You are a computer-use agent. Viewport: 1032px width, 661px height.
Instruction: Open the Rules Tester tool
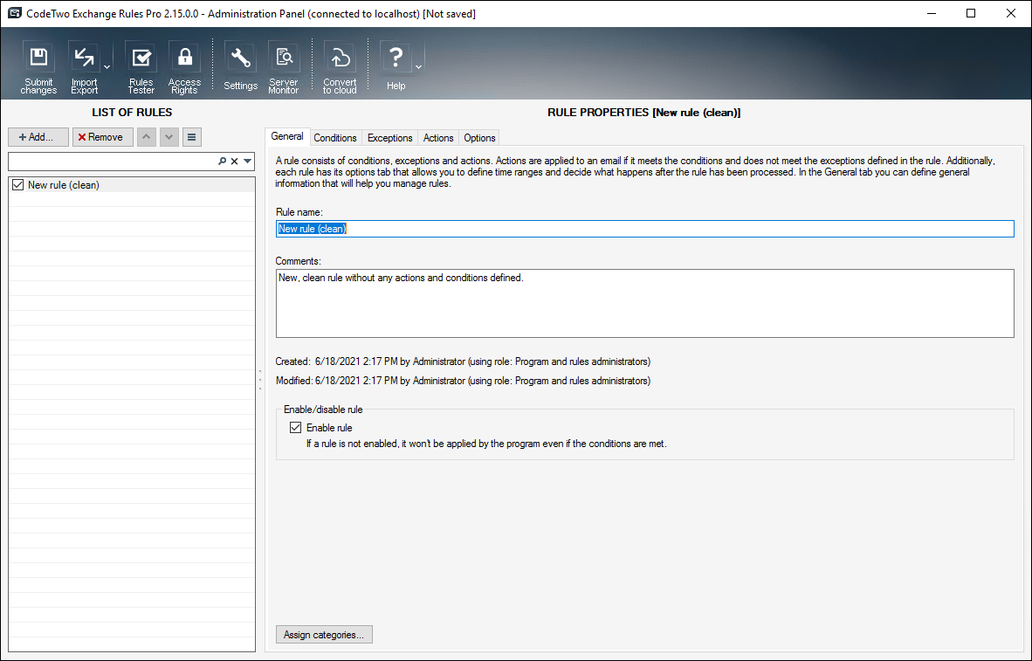tap(141, 68)
